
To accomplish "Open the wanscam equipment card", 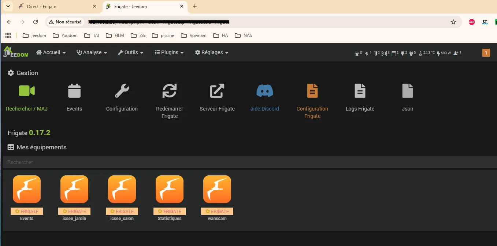I will click(x=217, y=198).
